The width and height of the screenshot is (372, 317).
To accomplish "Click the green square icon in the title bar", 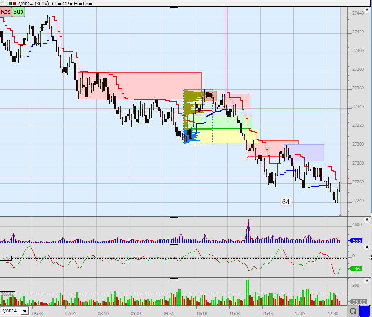I will [10, 4].
